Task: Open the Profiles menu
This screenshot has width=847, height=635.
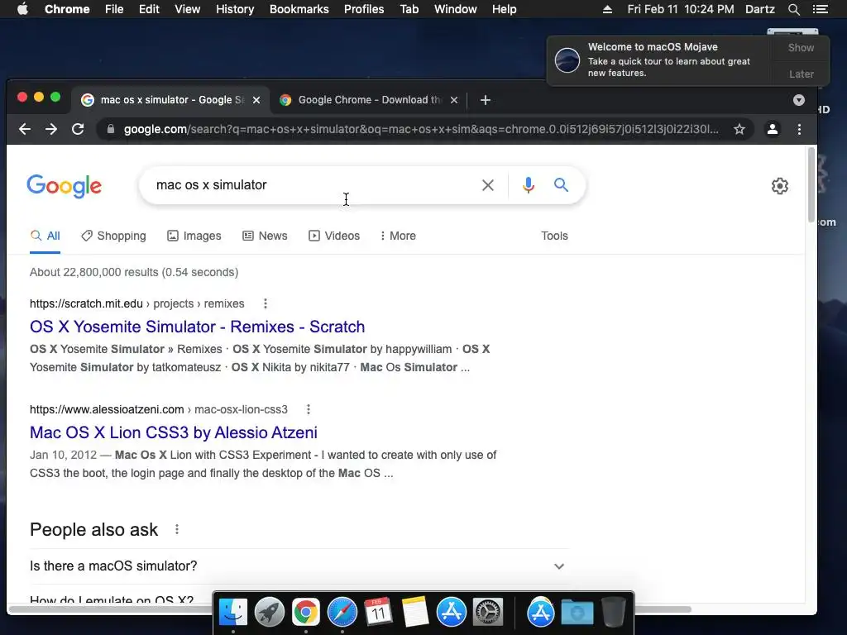Action: [364, 9]
